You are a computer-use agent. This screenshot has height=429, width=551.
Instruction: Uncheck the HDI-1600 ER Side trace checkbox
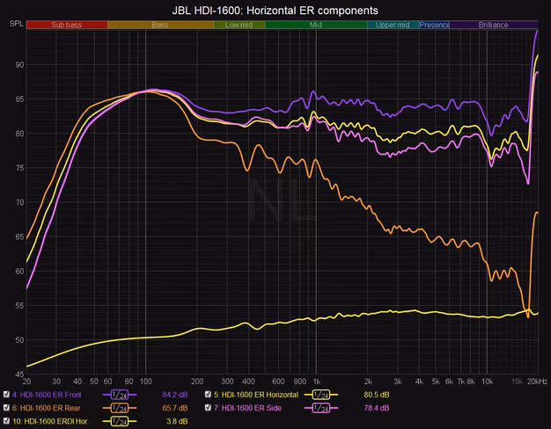[208, 408]
